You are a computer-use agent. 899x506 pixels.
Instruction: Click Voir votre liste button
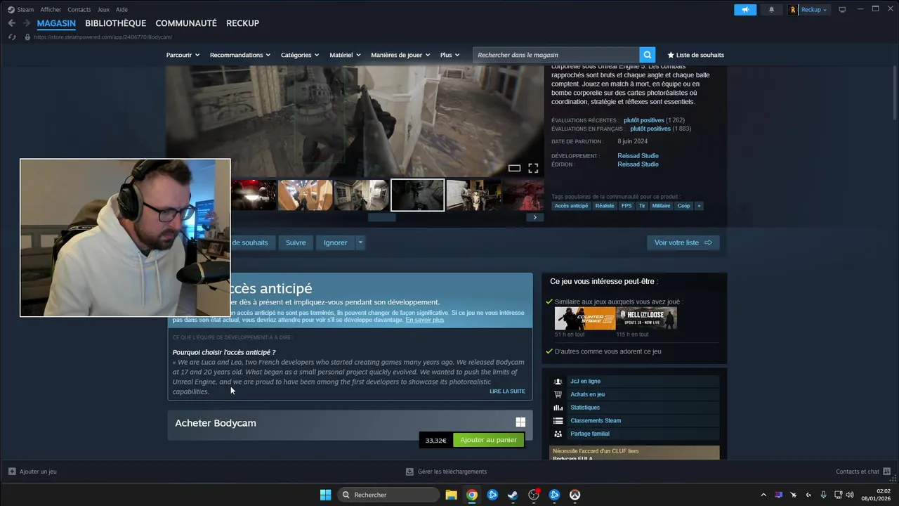coord(683,242)
